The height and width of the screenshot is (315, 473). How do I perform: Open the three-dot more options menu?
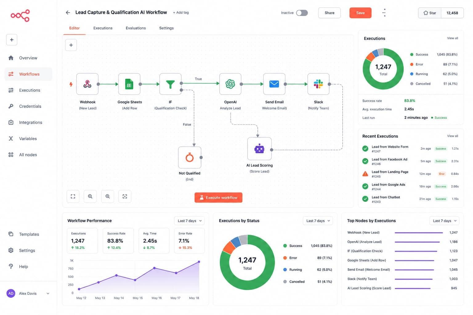[384, 13]
